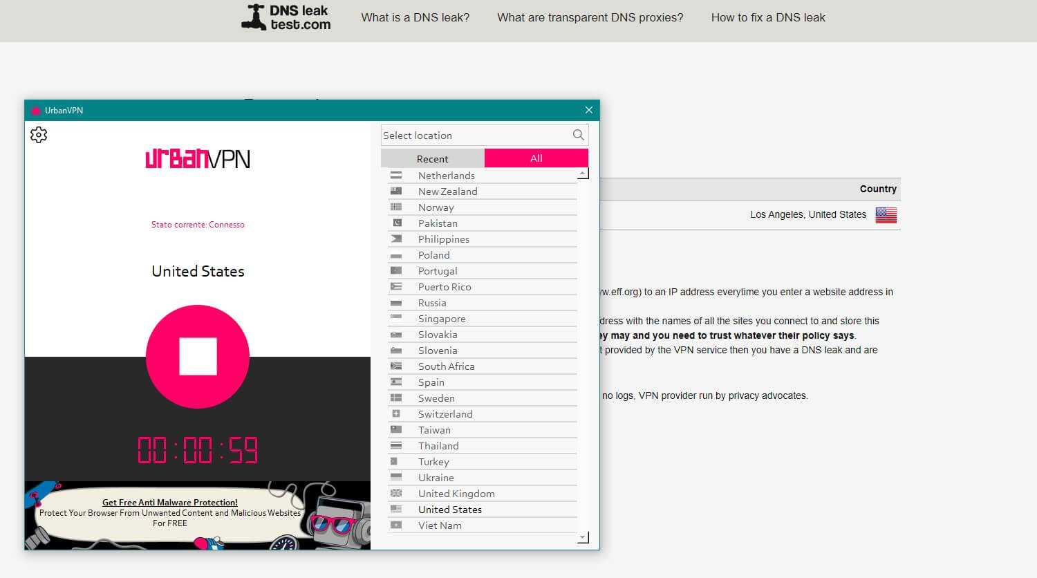Screen dimensions: 1037x578
Task: Click the Netherlands flag icon
Action: [396, 176]
